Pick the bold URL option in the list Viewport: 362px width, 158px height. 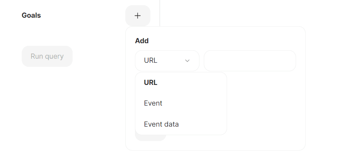(x=150, y=83)
